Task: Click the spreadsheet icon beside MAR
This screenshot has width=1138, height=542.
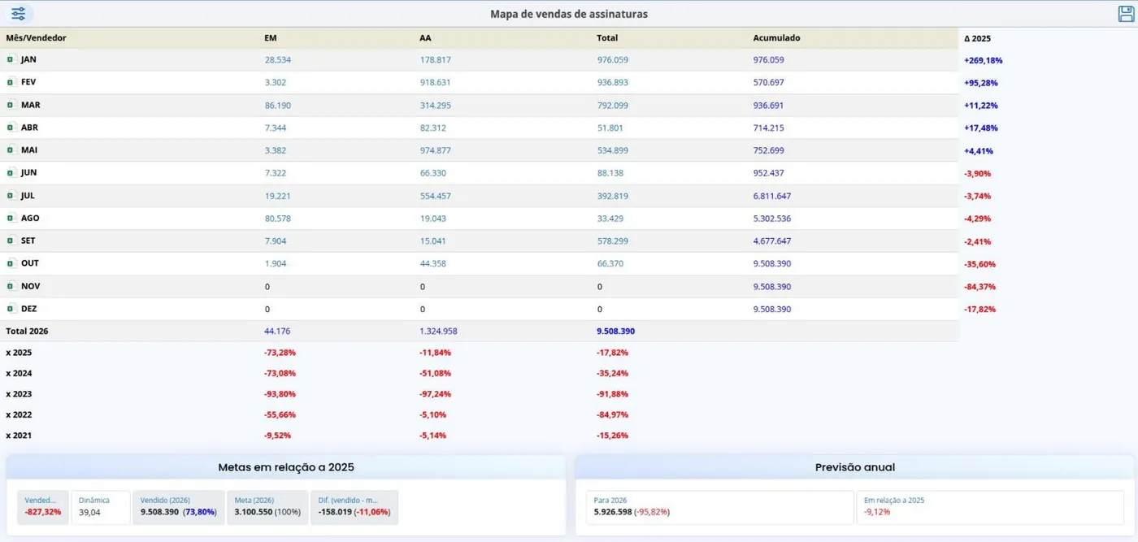Action: click(11, 105)
